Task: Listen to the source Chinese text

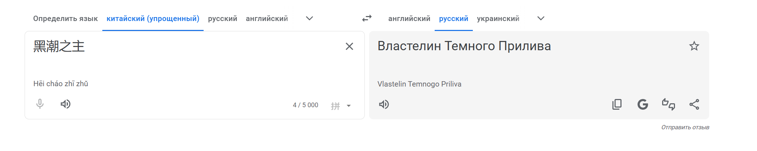Action: point(65,104)
